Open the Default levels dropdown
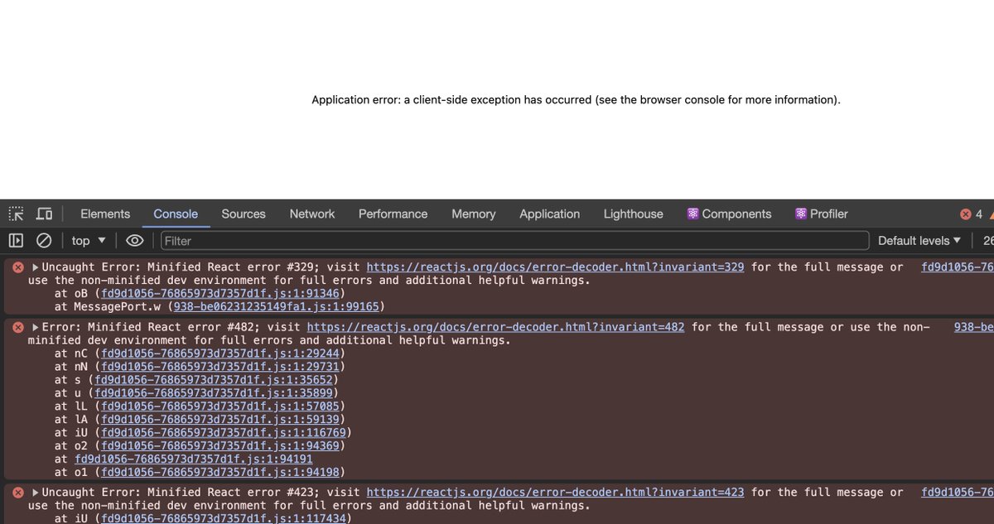 click(x=919, y=241)
